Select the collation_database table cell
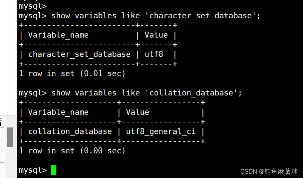Viewport: 303px width, 178px height. pyautogui.click(x=70, y=131)
